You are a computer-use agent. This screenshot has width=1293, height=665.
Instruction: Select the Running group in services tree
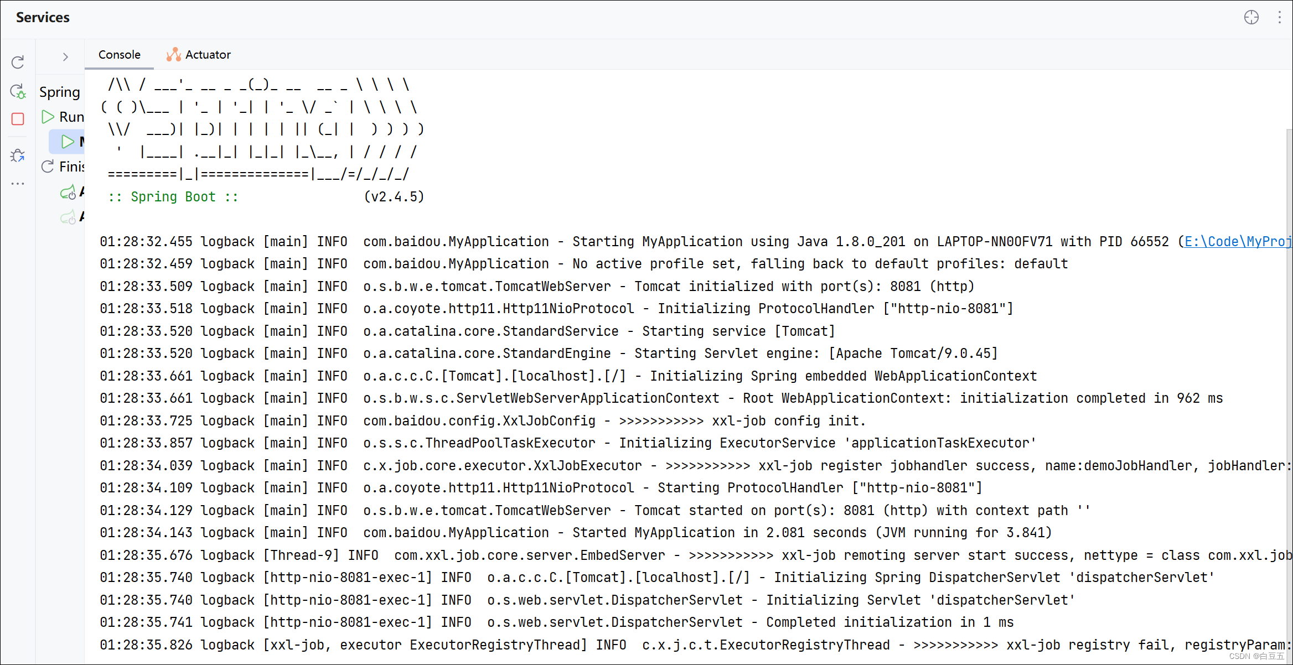pos(63,117)
